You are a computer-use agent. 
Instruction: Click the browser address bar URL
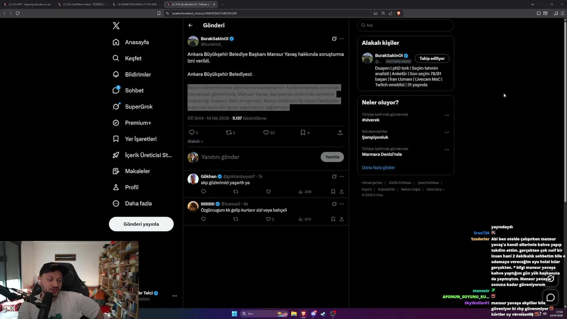[204, 13]
